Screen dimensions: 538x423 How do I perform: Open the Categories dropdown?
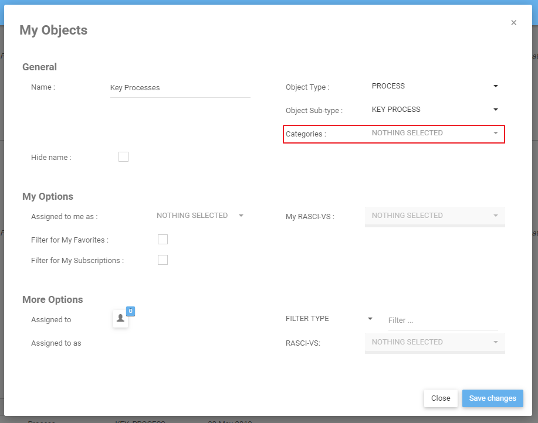tap(434, 133)
